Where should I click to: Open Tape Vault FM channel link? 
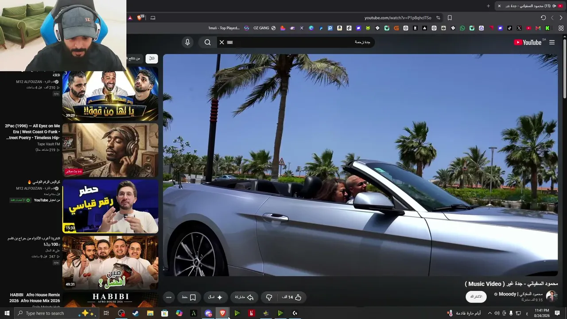pos(48,144)
